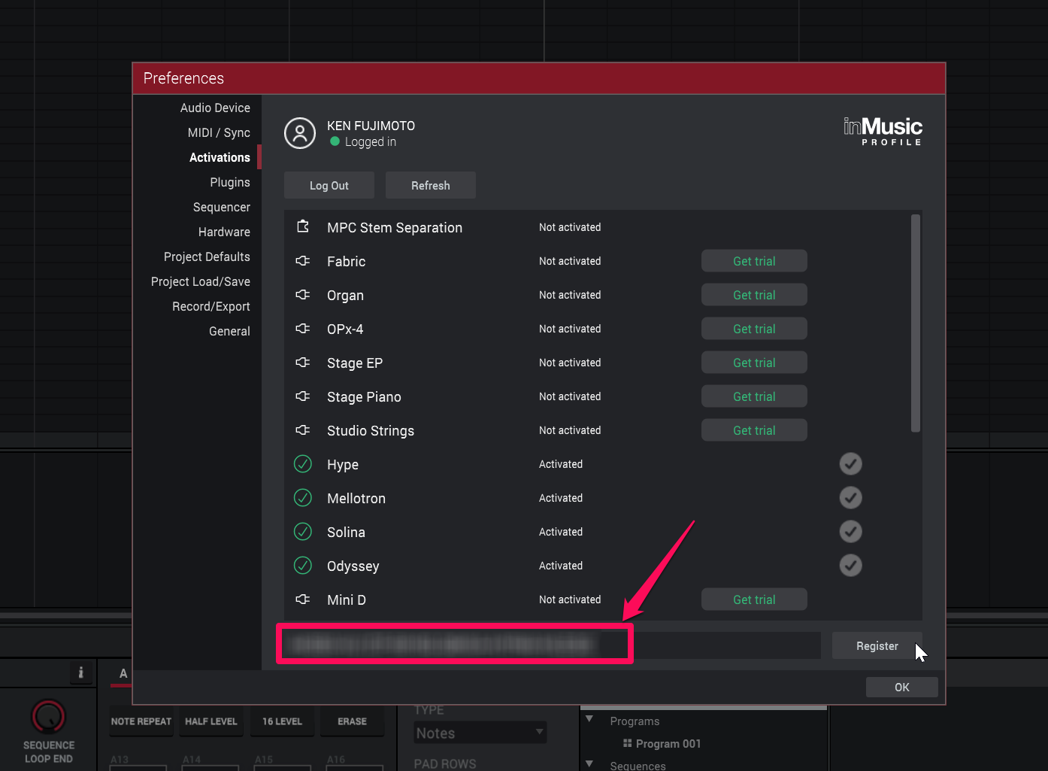The width and height of the screenshot is (1048, 771).
Task: Refresh the activations list
Action: 431,185
